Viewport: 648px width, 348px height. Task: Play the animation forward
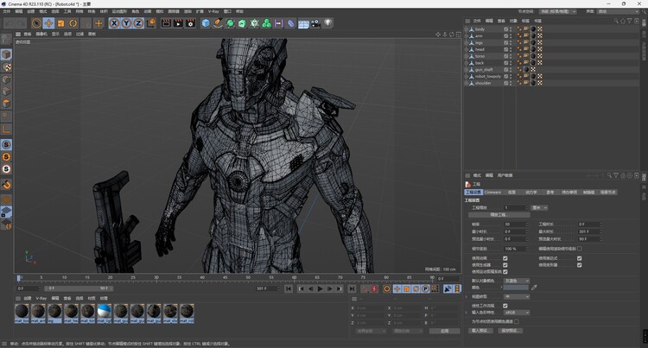pyautogui.click(x=321, y=289)
